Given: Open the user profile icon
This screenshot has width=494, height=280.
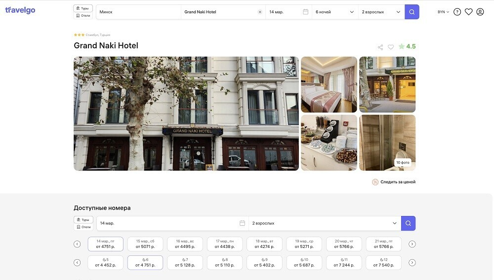Looking at the screenshot, I should pyautogui.click(x=480, y=12).
